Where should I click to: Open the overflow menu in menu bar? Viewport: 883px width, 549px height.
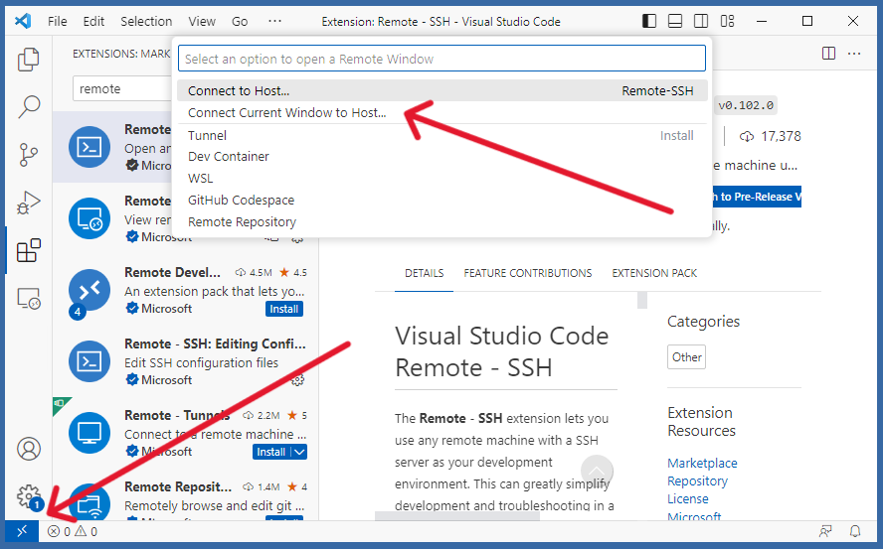click(274, 21)
